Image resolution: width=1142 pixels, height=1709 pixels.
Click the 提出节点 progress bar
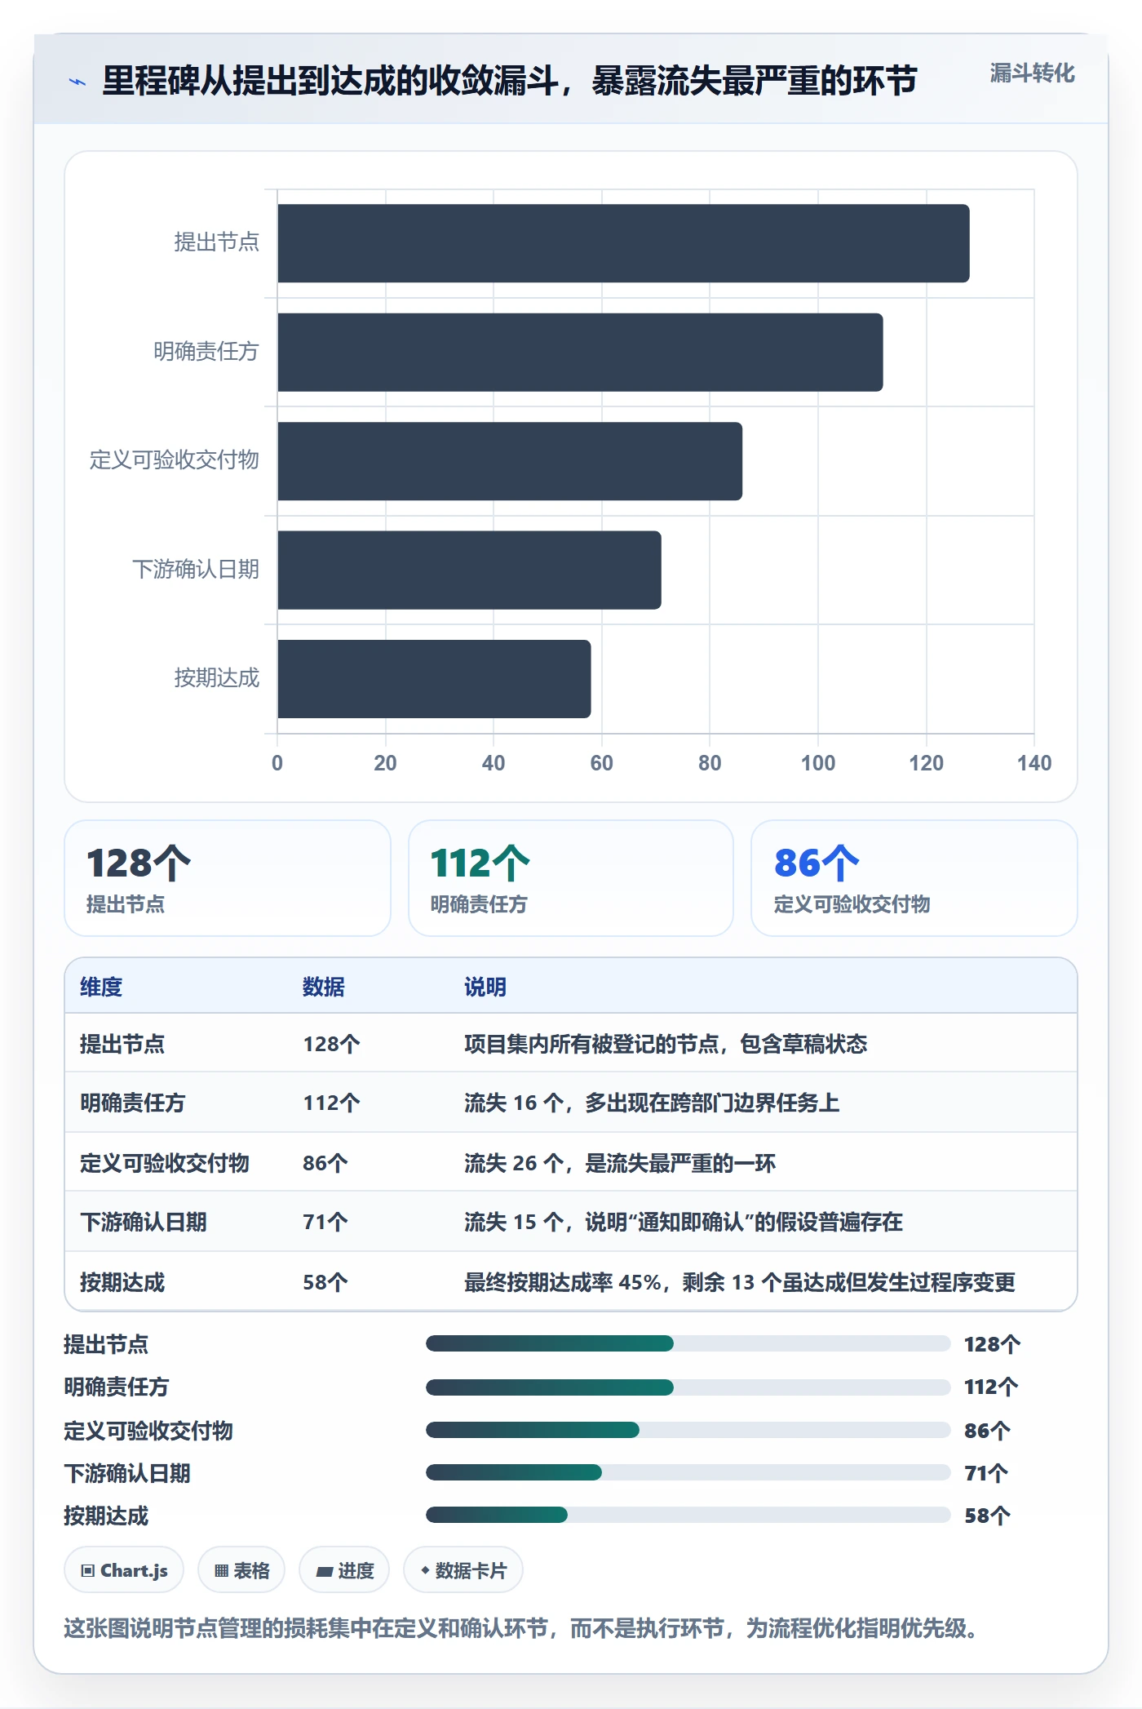688,1343
